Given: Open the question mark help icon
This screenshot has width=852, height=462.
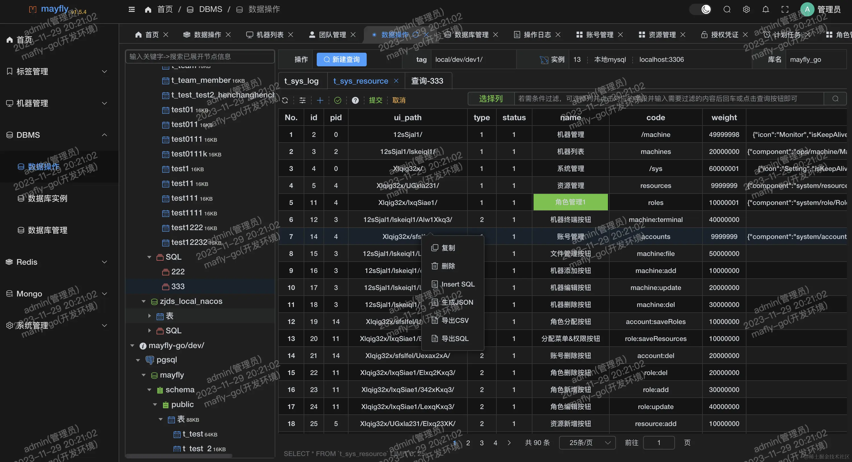Looking at the screenshot, I should [355, 100].
